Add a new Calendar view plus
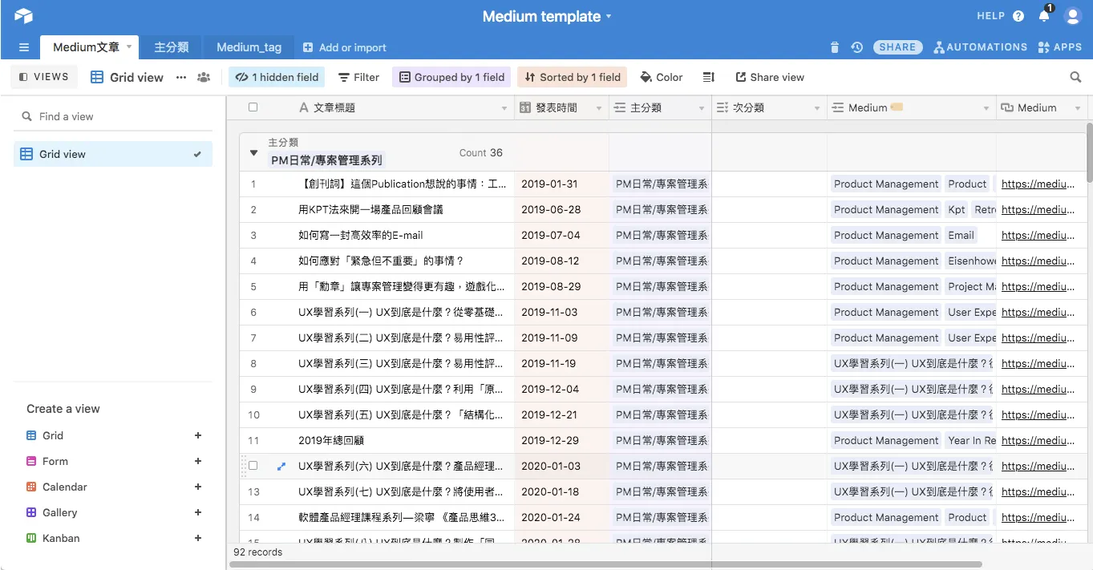This screenshot has width=1093, height=570. pos(198,487)
